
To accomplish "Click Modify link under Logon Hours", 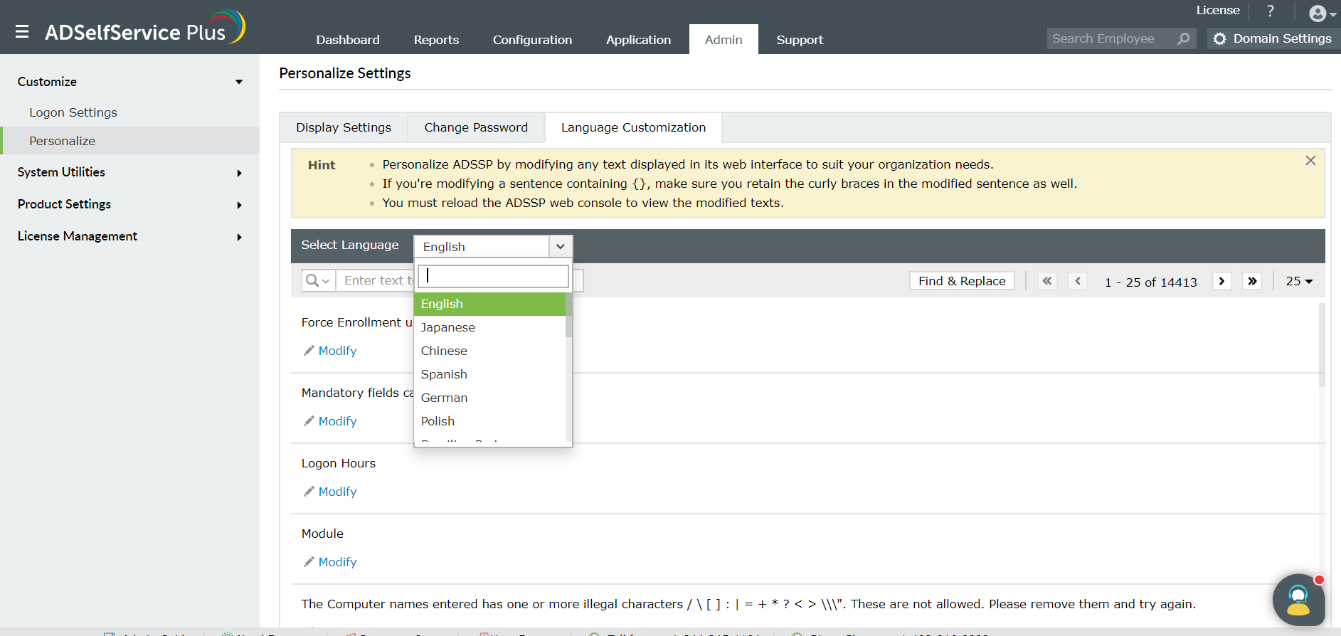I will pyautogui.click(x=337, y=492).
